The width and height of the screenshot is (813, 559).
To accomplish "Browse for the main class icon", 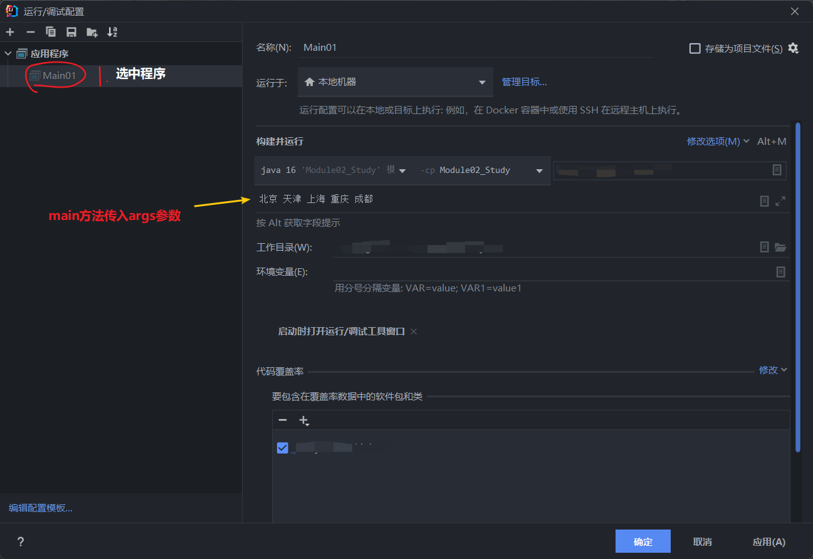I will pyautogui.click(x=777, y=170).
